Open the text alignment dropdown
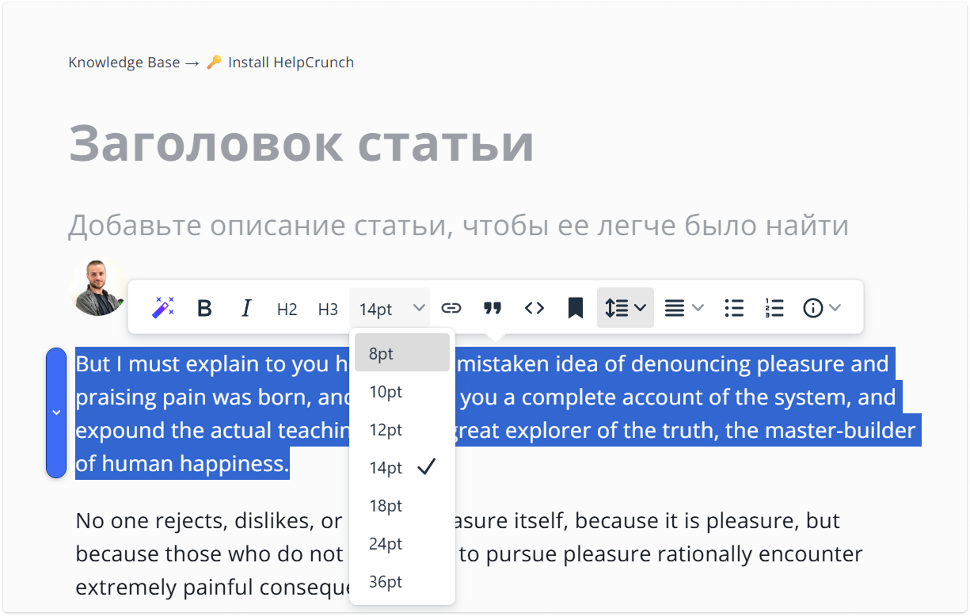 click(x=683, y=307)
